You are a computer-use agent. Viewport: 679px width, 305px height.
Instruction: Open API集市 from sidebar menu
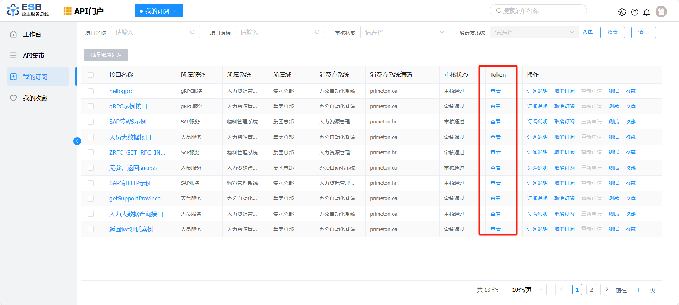click(33, 55)
